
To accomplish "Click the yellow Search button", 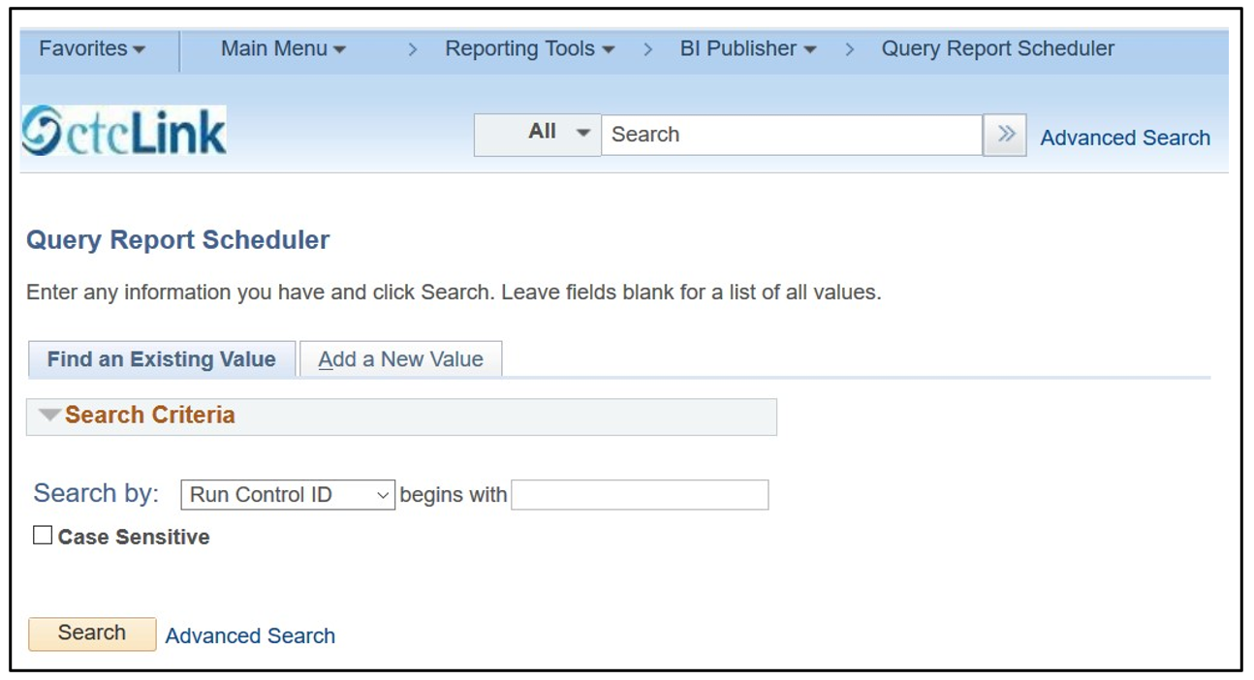I will (x=92, y=634).
